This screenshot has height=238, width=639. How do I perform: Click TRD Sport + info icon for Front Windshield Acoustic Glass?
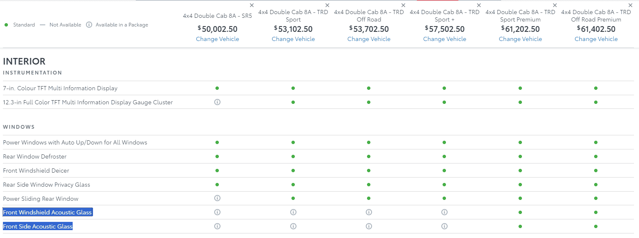[x=444, y=212]
